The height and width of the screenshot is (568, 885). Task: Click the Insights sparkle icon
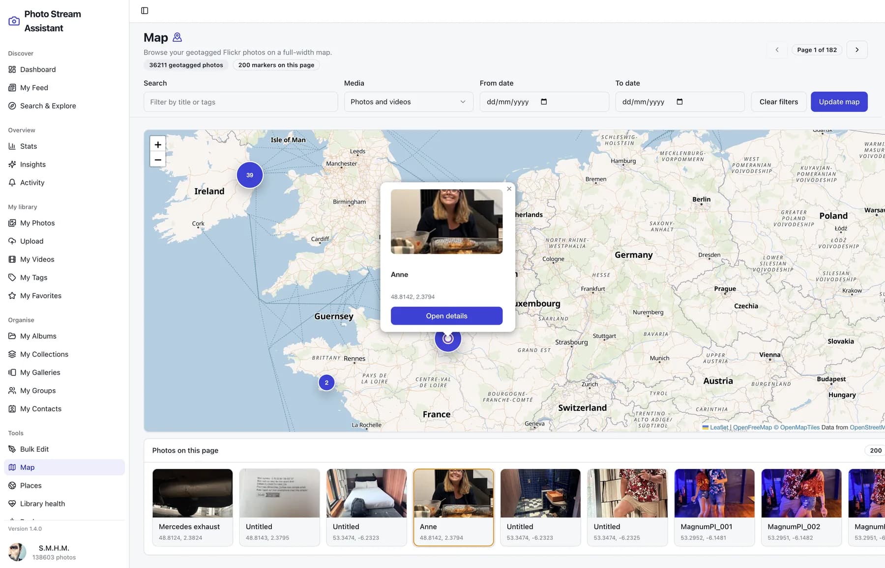12,164
